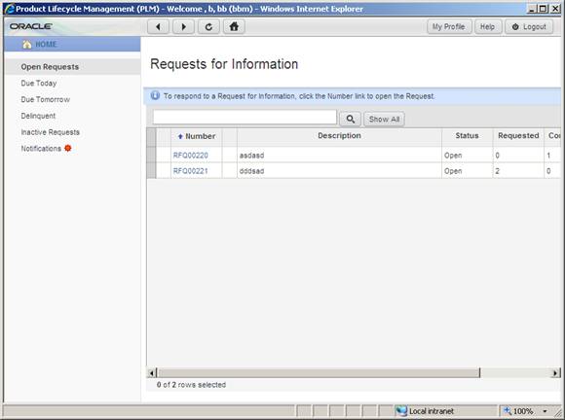Click the info icon in the blue banner
The image size is (565, 420).
(x=155, y=95)
